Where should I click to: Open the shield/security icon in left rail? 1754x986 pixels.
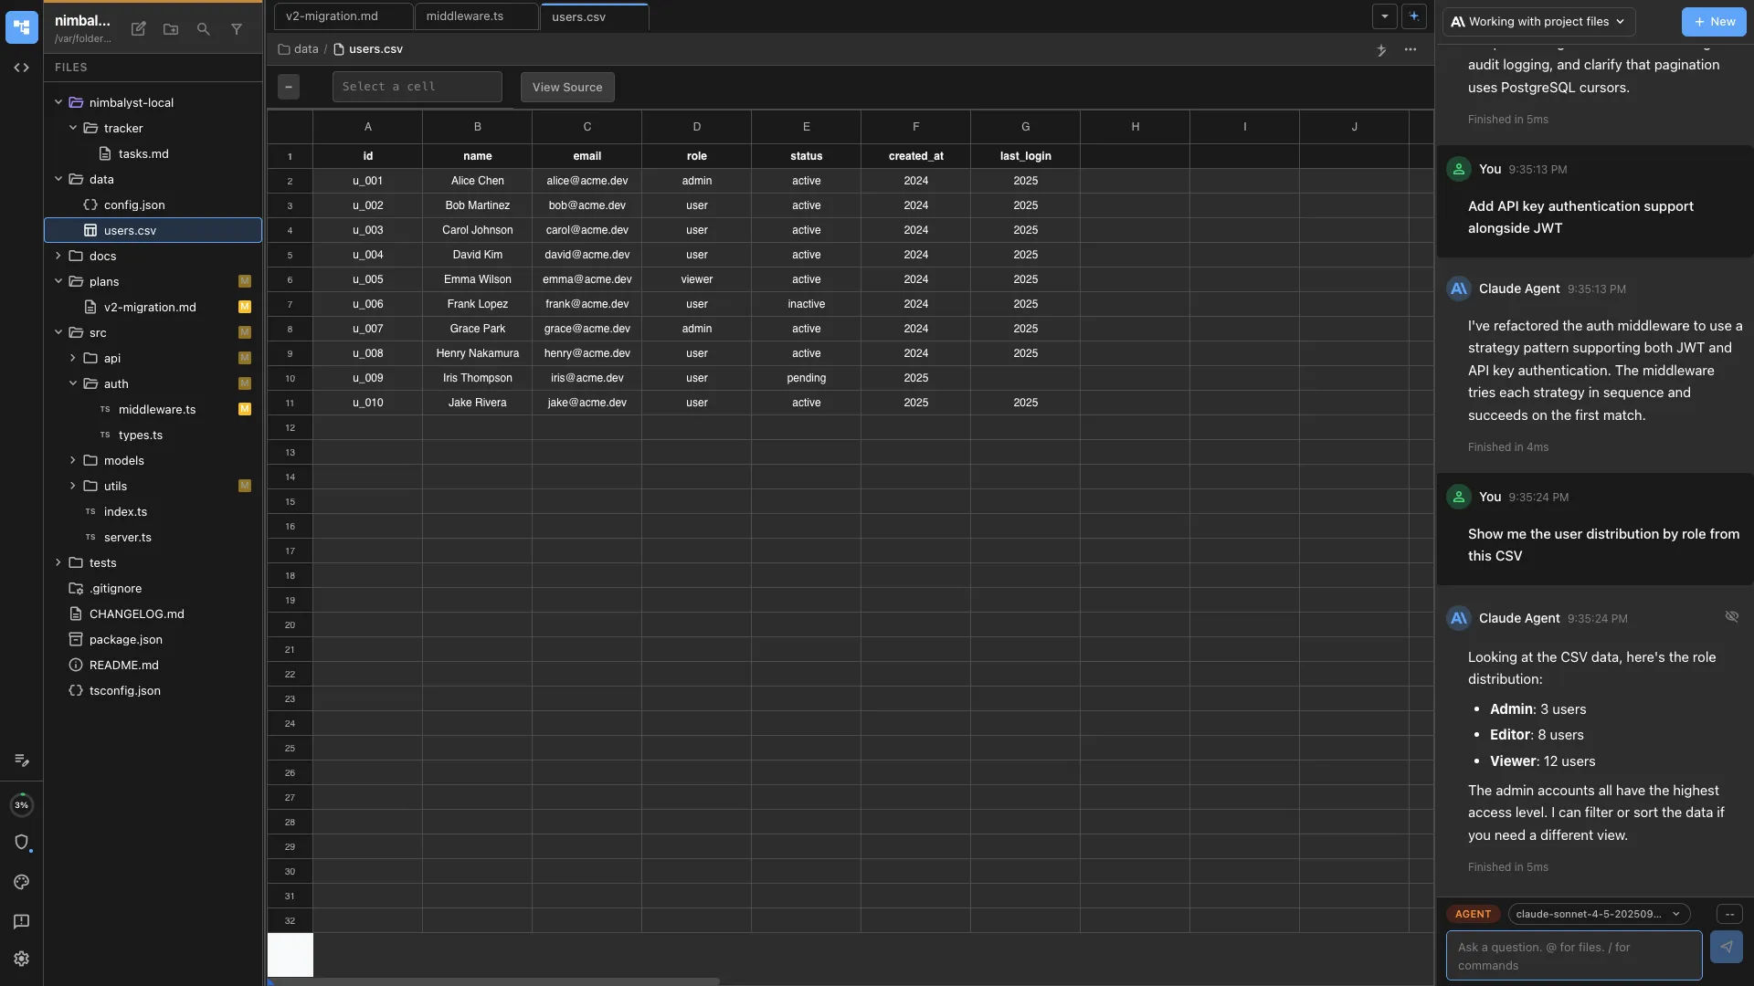21,843
